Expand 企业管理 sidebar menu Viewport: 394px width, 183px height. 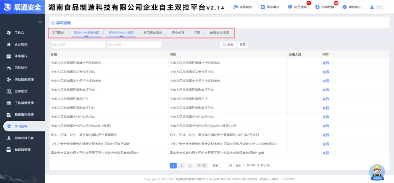(21, 44)
